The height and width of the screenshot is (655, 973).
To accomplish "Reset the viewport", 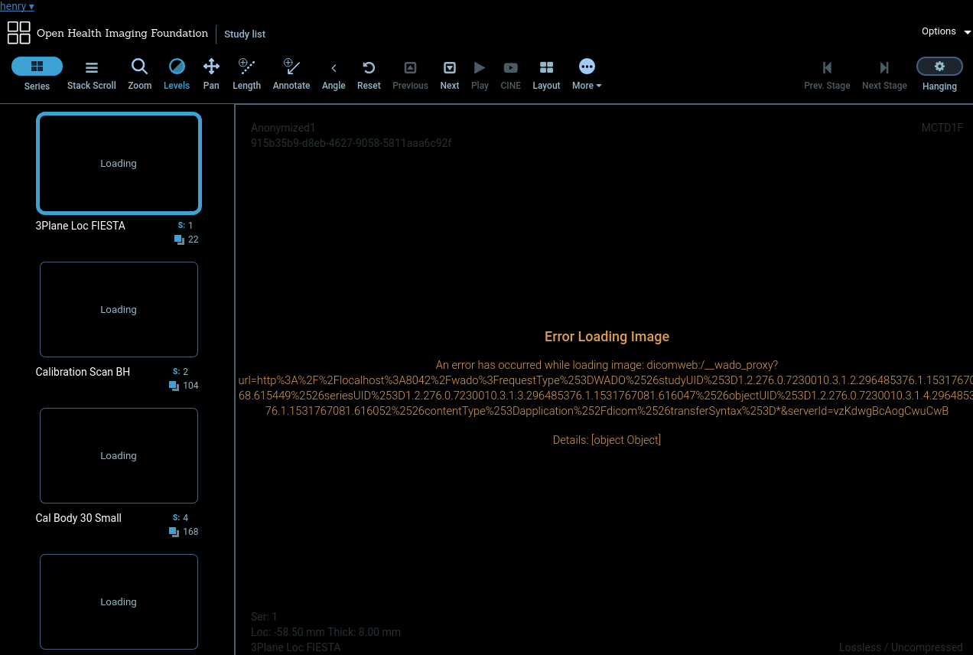I will 369,74.
